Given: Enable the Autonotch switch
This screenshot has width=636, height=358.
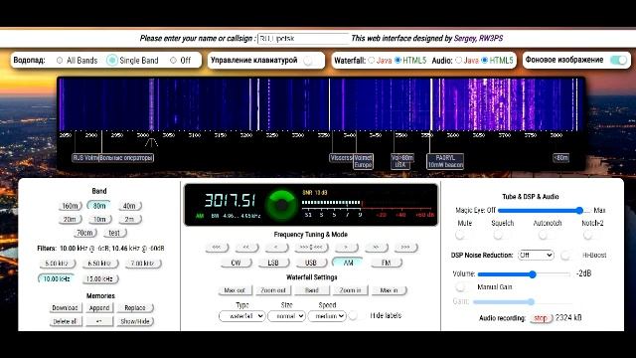Looking at the screenshot, I should [x=547, y=235].
